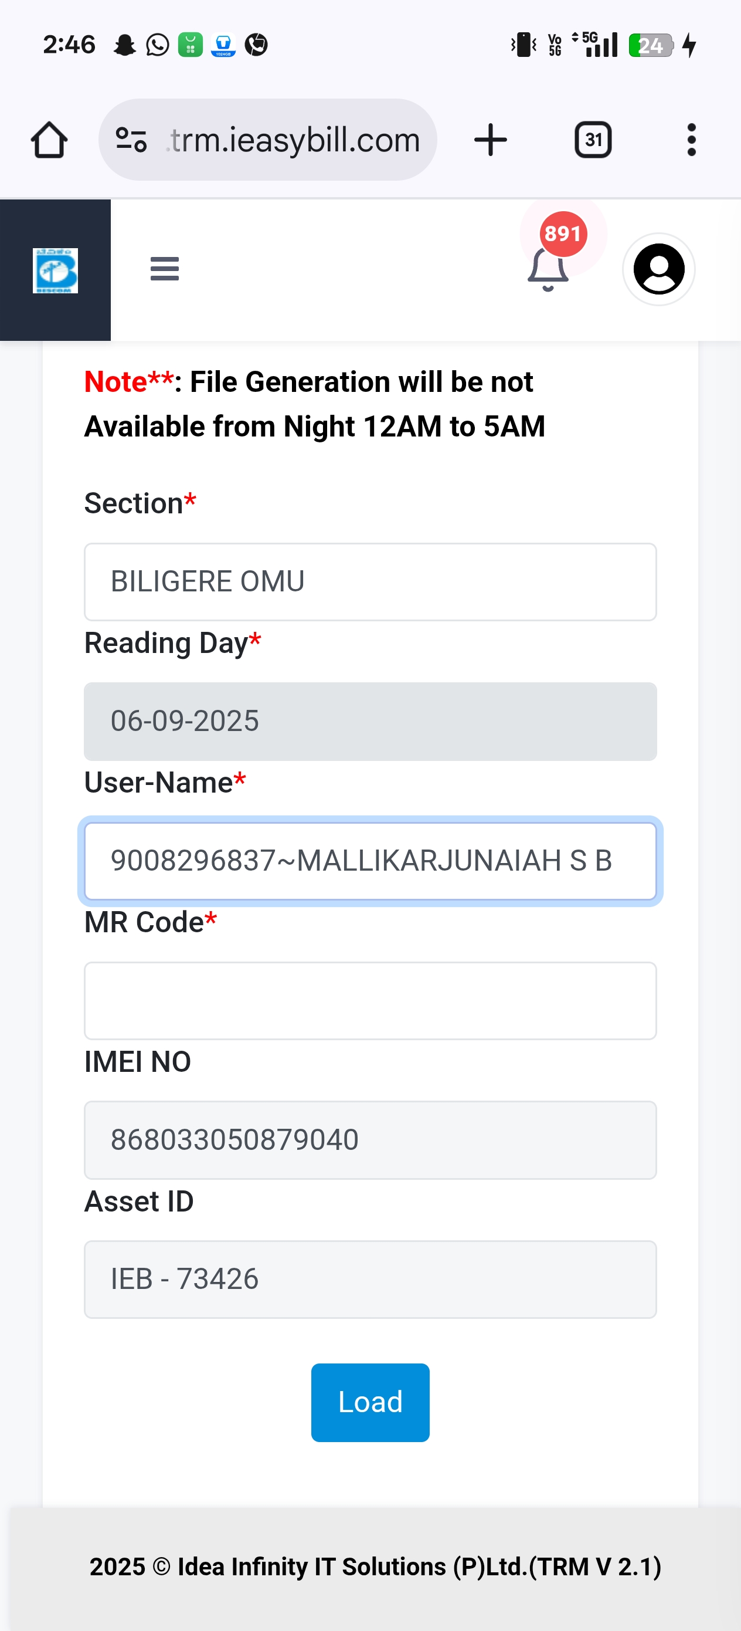Tap the BESCOM logo
Image resolution: width=741 pixels, height=1631 pixels.
click(x=55, y=270)
